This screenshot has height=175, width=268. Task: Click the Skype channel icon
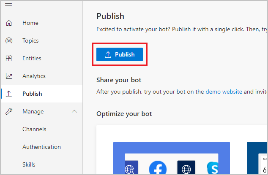coord(213,168)
